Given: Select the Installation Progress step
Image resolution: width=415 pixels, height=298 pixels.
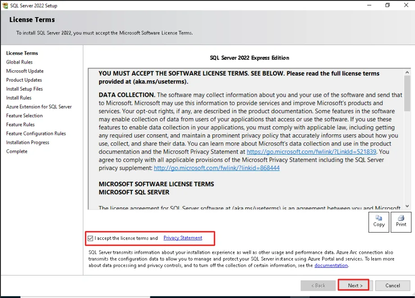Looking at the screenshot, I should [28, 142].
